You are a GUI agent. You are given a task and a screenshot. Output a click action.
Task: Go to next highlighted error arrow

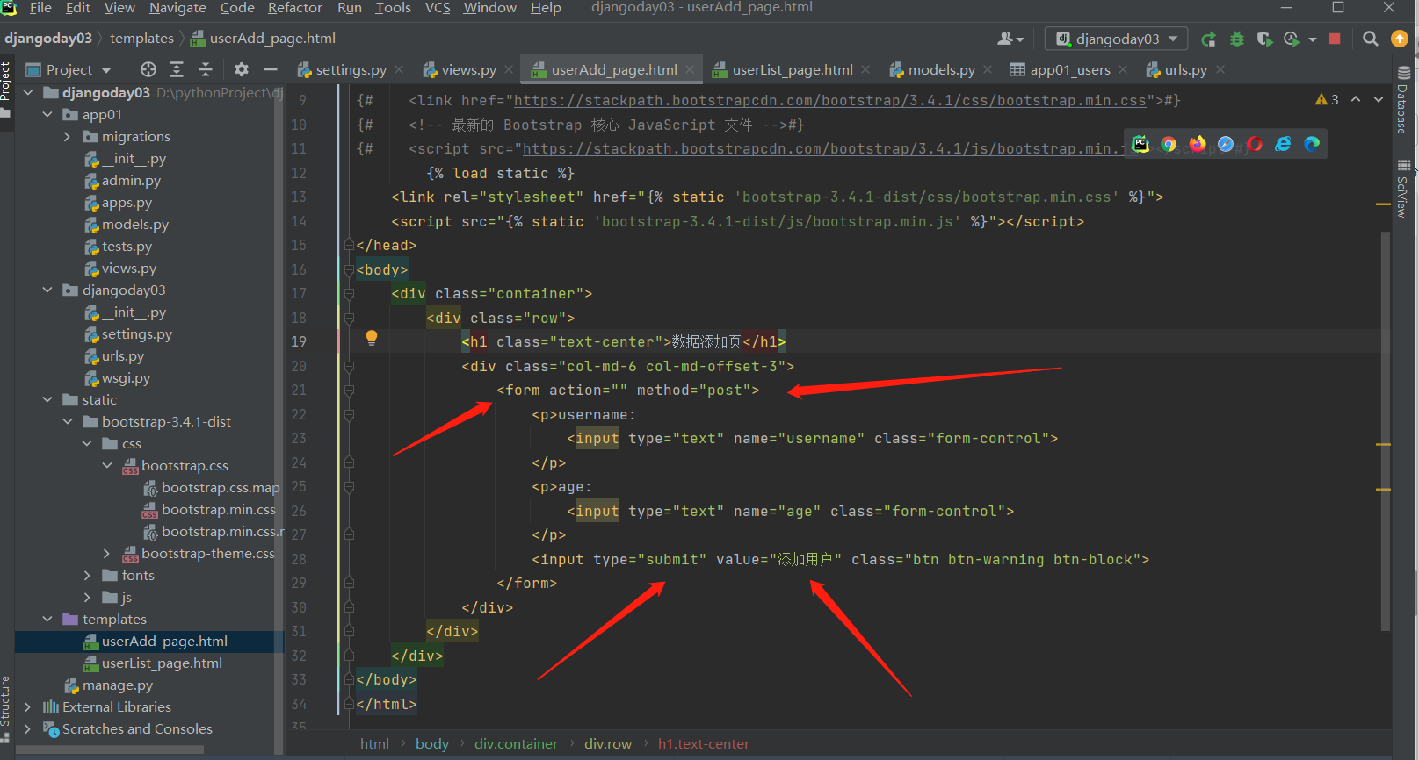pyautogui.click(x=1379, y=99)
